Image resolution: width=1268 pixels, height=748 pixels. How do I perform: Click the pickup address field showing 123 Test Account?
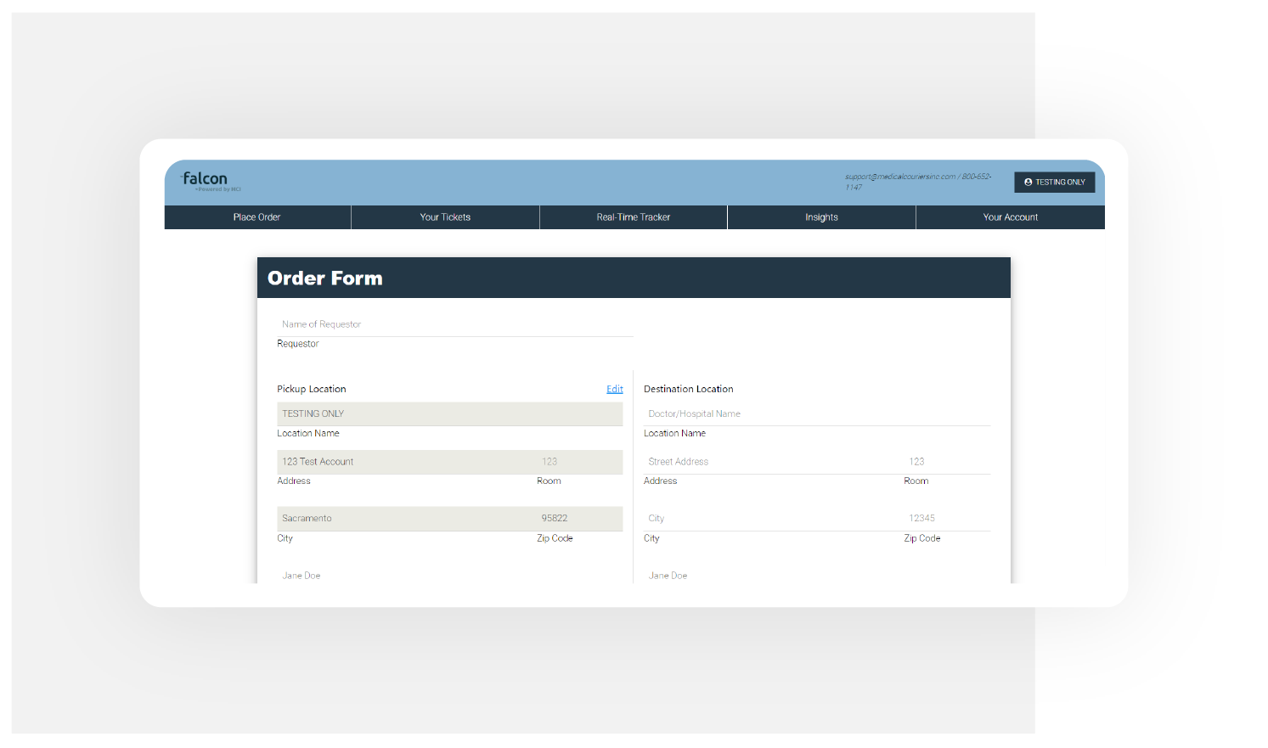pos(403,462)
